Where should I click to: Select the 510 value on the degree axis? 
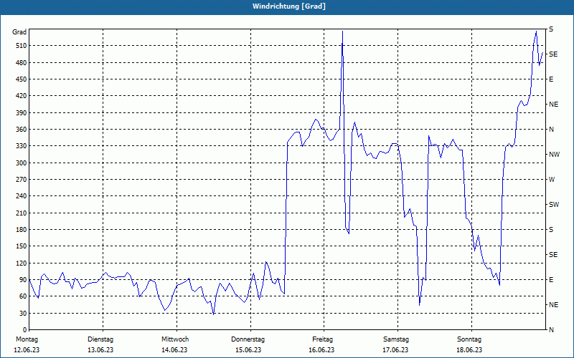click(x=22, y=46)
